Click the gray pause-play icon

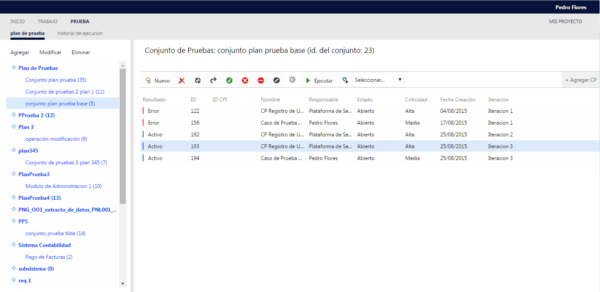click(x=292, y=80)
